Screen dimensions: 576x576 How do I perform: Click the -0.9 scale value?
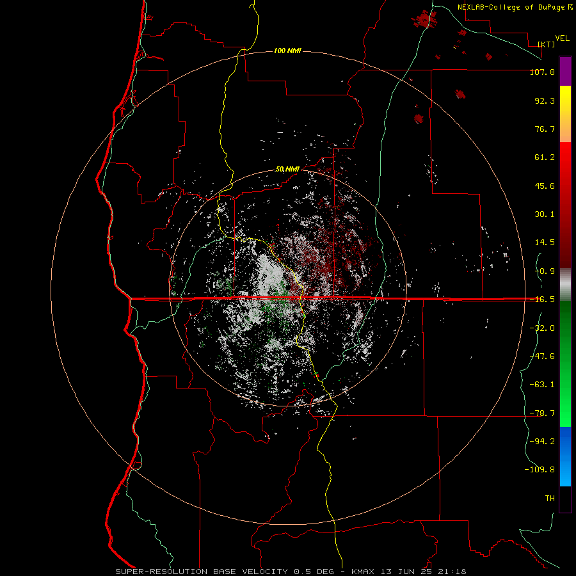[x=545, y=271]
